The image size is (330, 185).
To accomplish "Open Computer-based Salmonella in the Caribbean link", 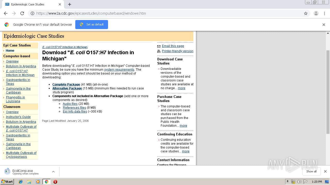I will click(18, 90).
